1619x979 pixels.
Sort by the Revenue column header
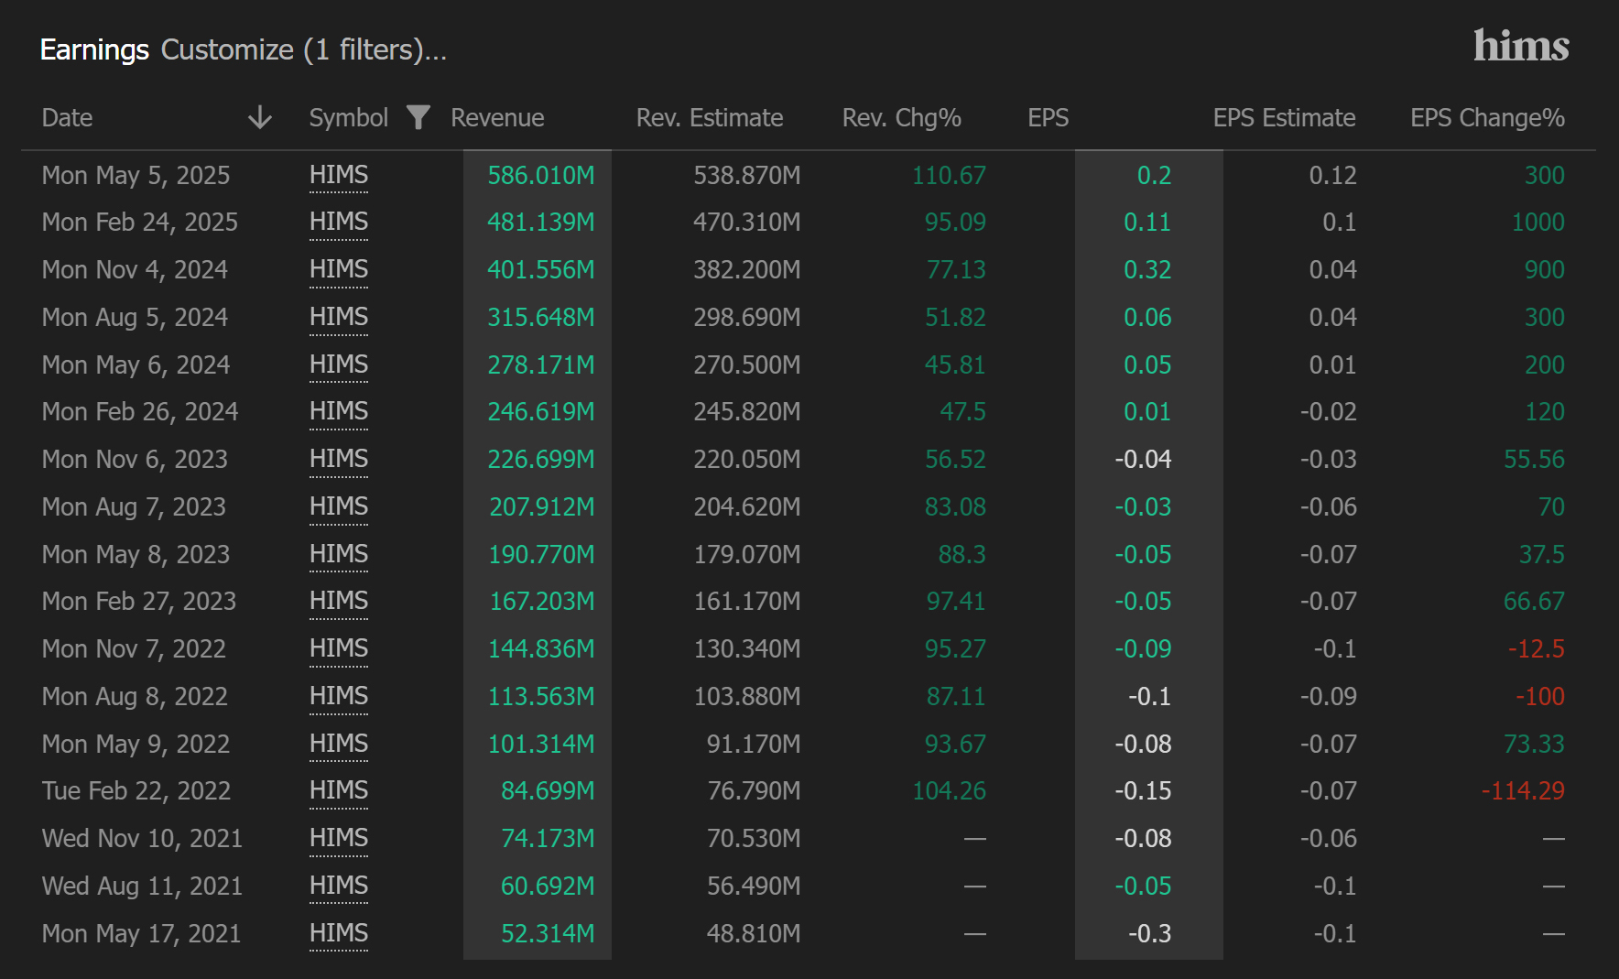click(x=497, y=118)
